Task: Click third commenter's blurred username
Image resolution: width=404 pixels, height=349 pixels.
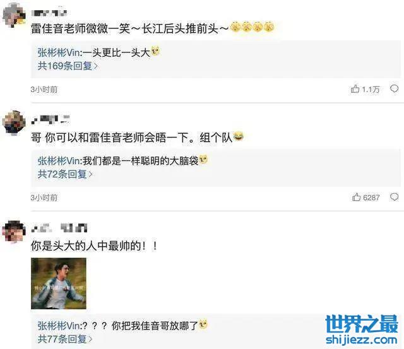Action: pyautogui.click(x=59, y=228)
